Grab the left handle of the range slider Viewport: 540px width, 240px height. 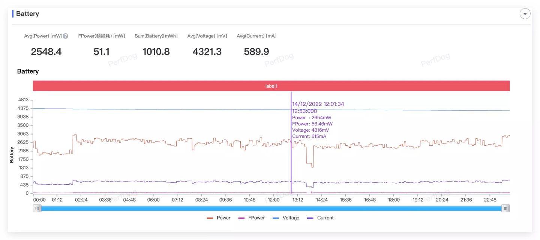[x=37, y=209]
